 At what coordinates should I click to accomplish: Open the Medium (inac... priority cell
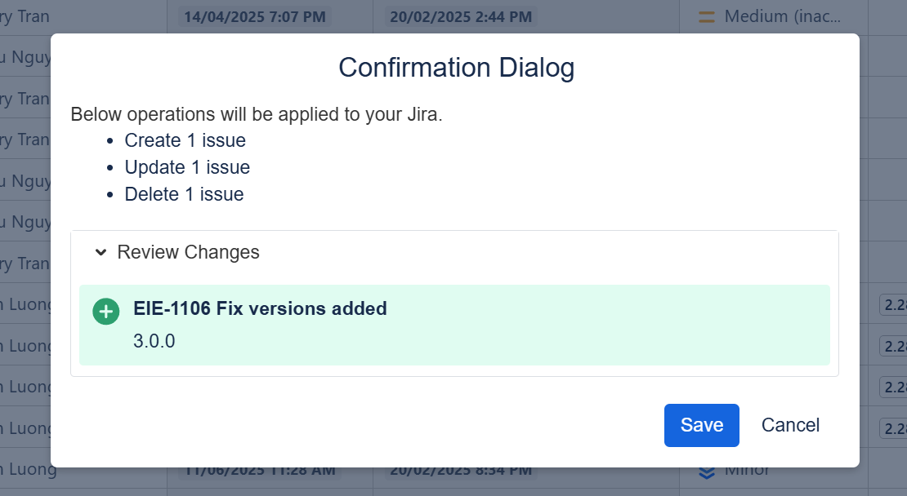pos(782,16)
